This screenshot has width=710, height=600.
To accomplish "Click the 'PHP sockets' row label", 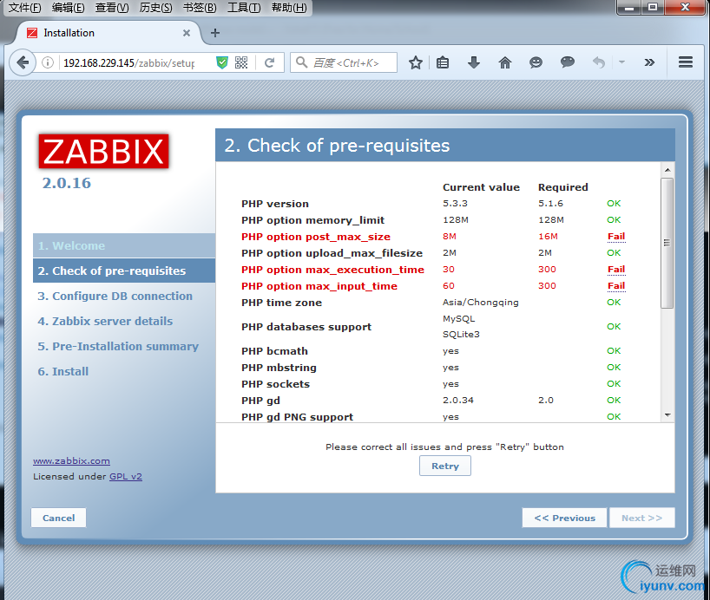I will tap(275, 384).
